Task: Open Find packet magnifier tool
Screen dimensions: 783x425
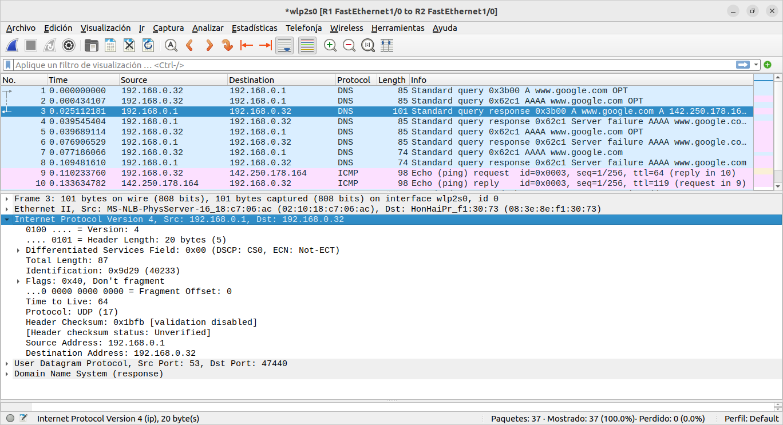Action: (171, 45)
